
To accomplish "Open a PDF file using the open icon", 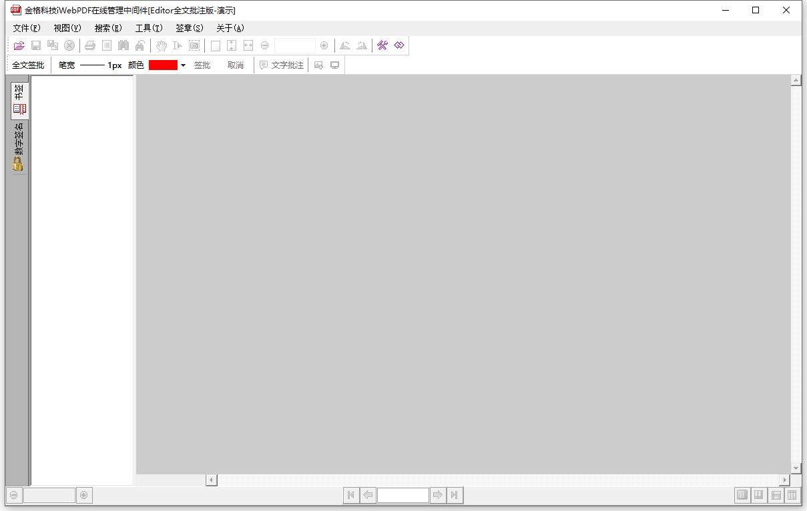I will 19,45.
